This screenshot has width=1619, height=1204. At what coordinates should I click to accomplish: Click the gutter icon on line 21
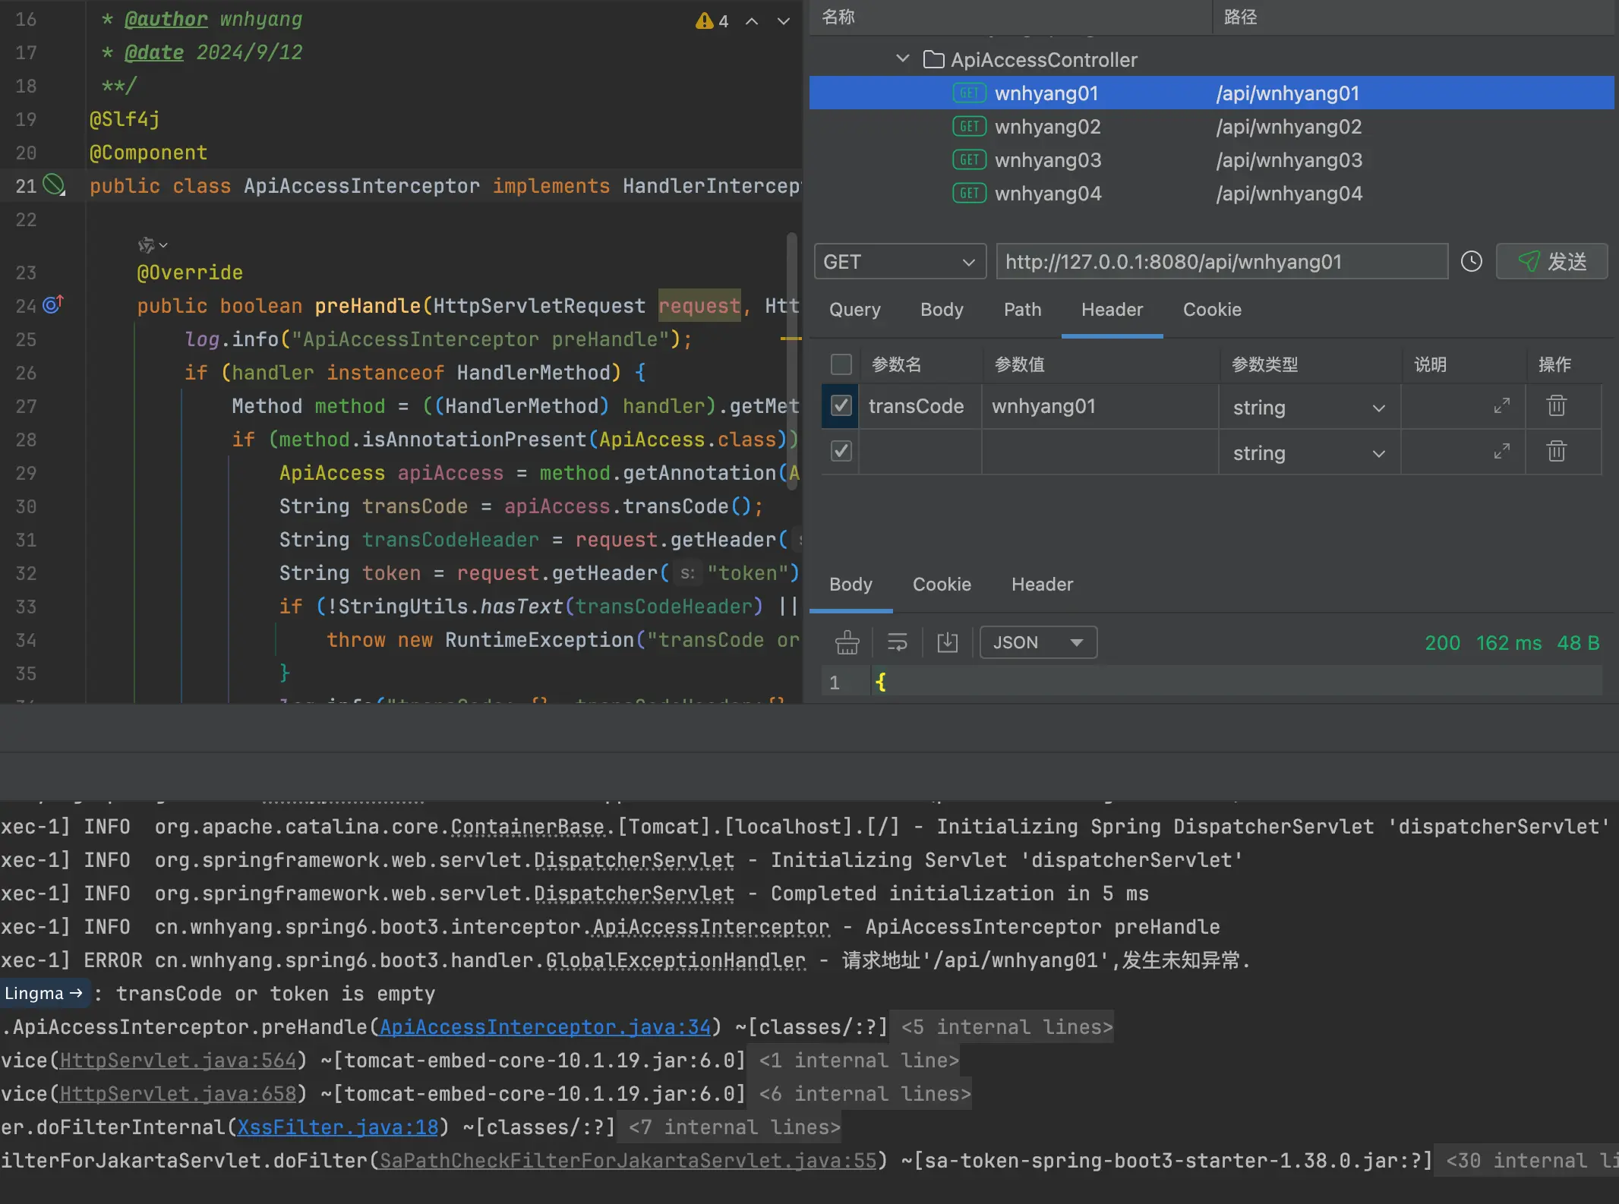click(x=53, y=184)
